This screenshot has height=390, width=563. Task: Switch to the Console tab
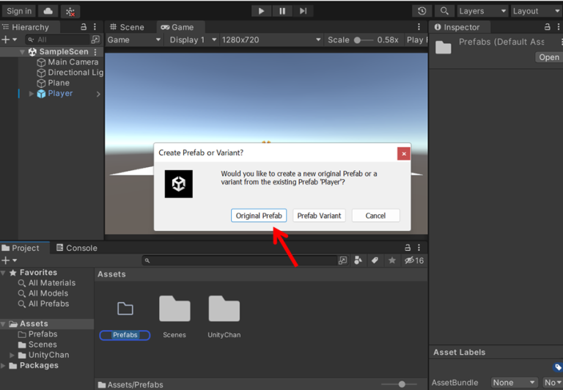[77, 248]
